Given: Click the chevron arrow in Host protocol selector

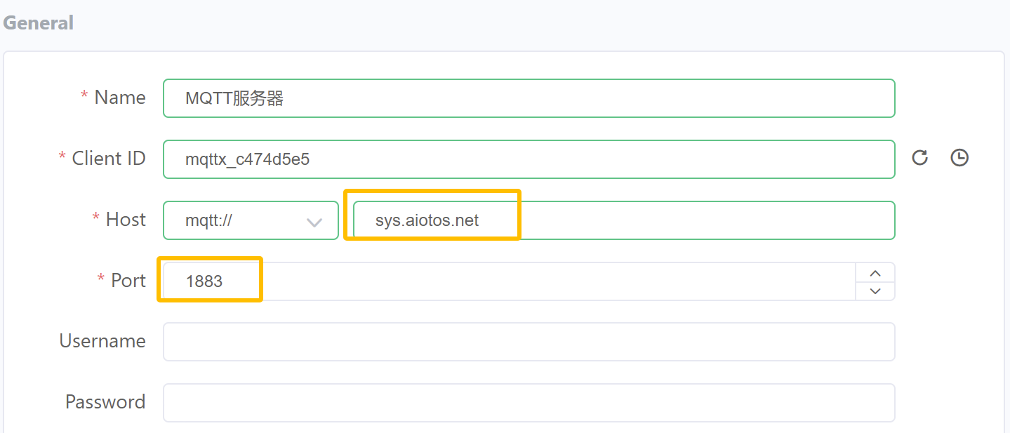Looking at the screenshot, I should pyautogui.click(x=314, y=222).
